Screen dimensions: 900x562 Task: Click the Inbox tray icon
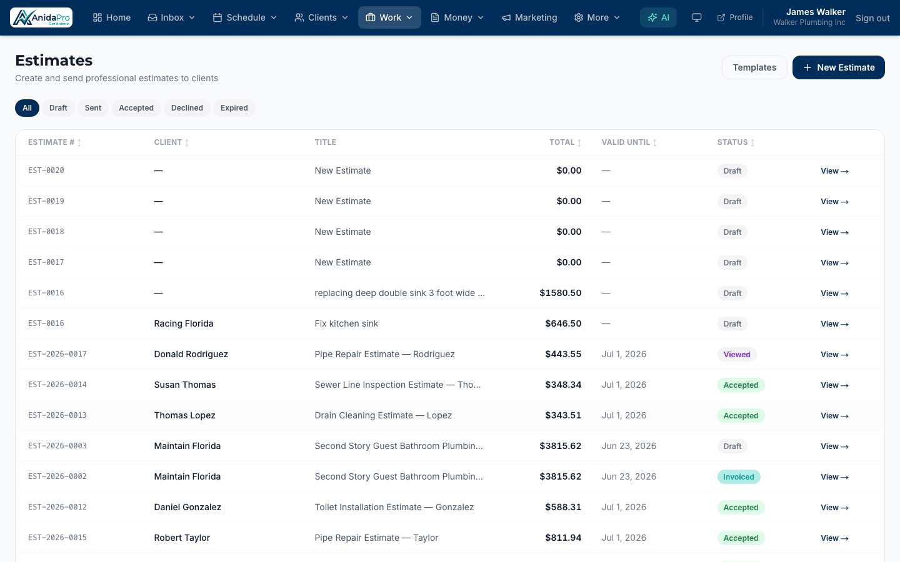coord(152,17)
